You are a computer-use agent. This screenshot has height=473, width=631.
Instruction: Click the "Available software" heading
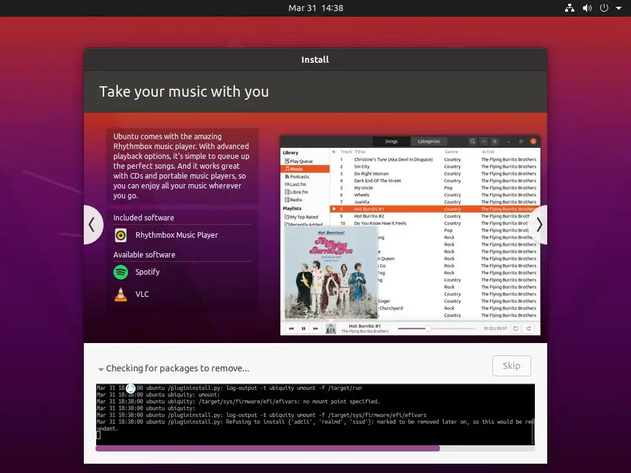(x=144, y=254)
